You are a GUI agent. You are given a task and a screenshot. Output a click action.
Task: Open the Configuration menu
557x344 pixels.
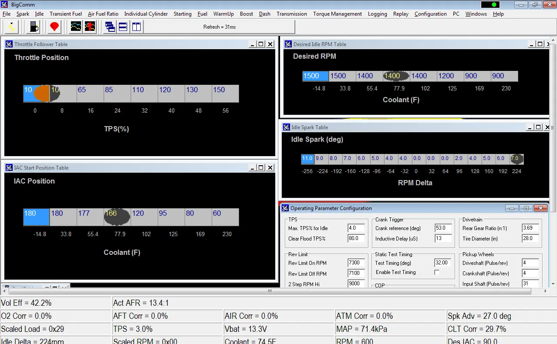click(x=431, y=14)
